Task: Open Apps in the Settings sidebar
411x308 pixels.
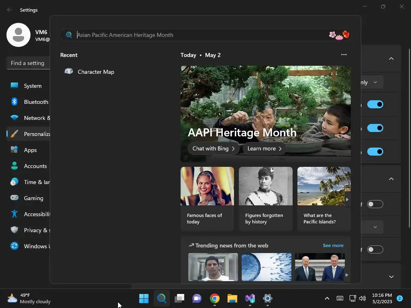Action: [x=28, y=150]
